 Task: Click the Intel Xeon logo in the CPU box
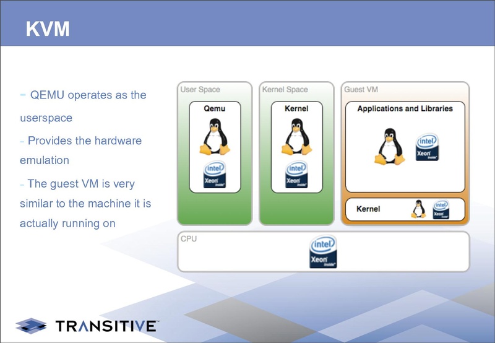pyautogui.click(x=323, y=253)
